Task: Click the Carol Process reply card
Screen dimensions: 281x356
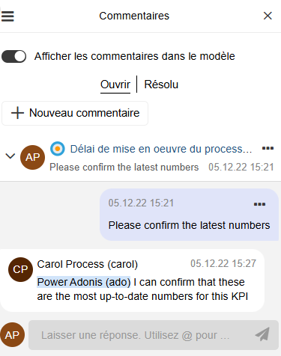Action: (x=132, y=280)
